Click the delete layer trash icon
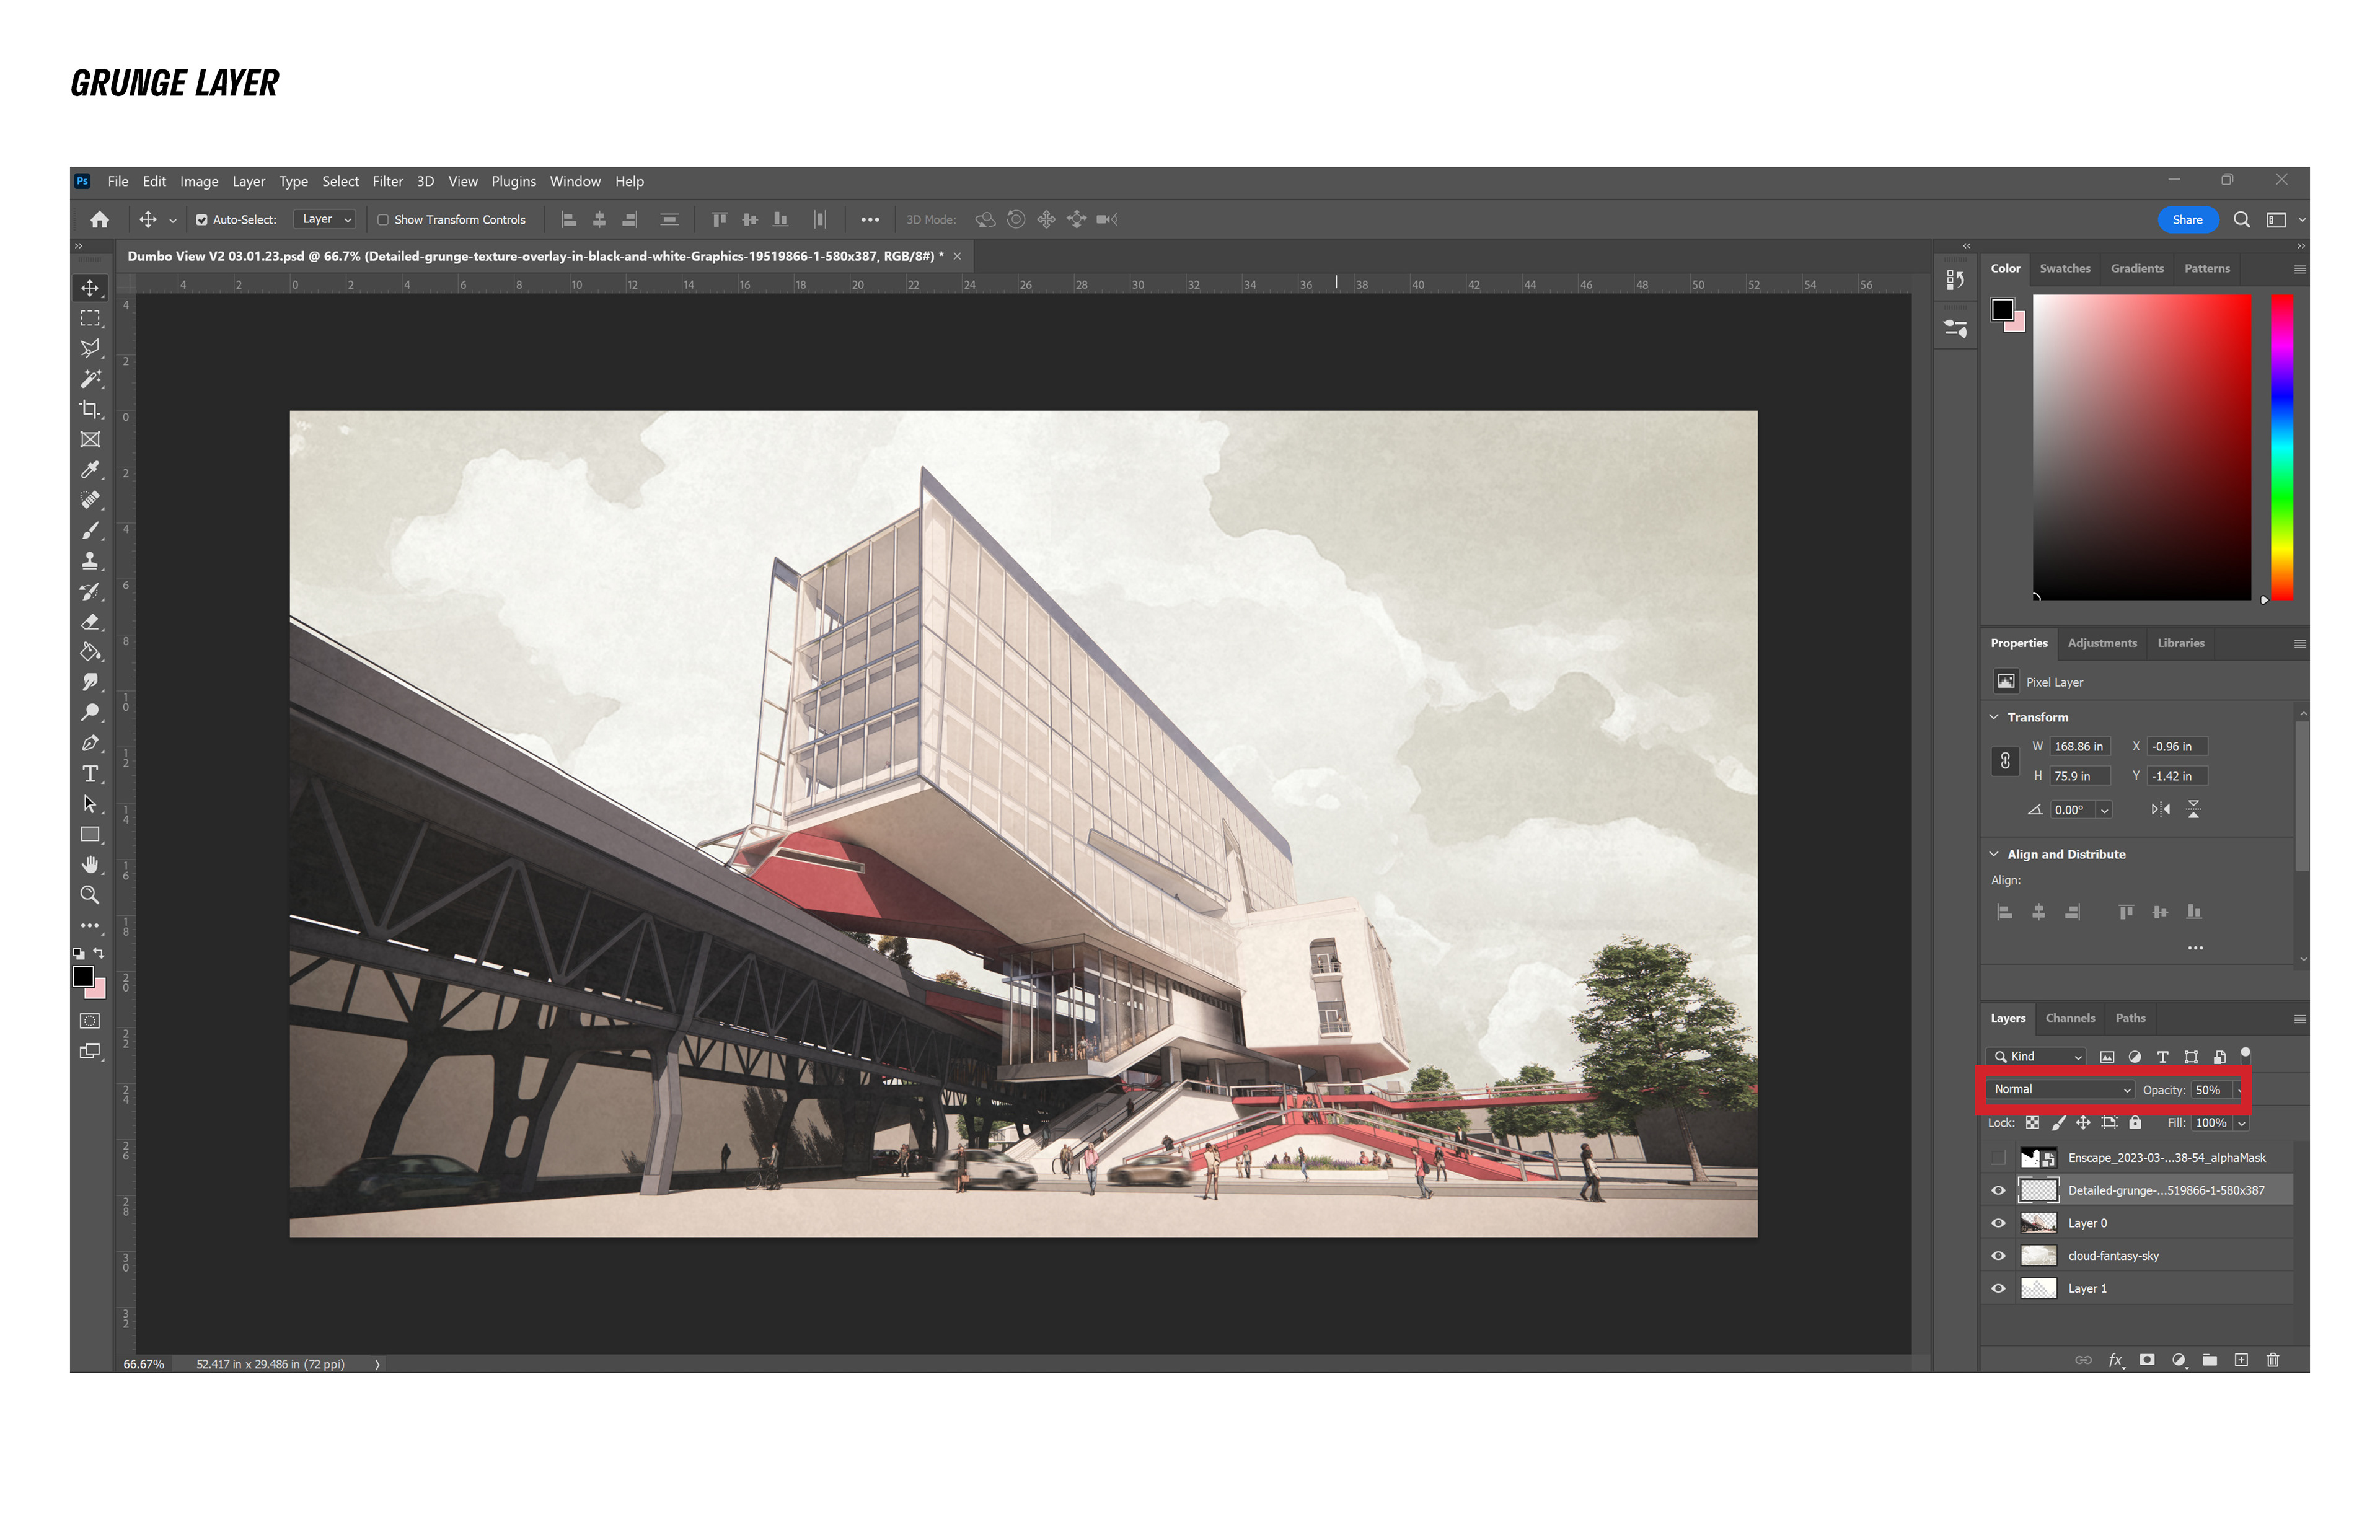 coord(2272,1360)
